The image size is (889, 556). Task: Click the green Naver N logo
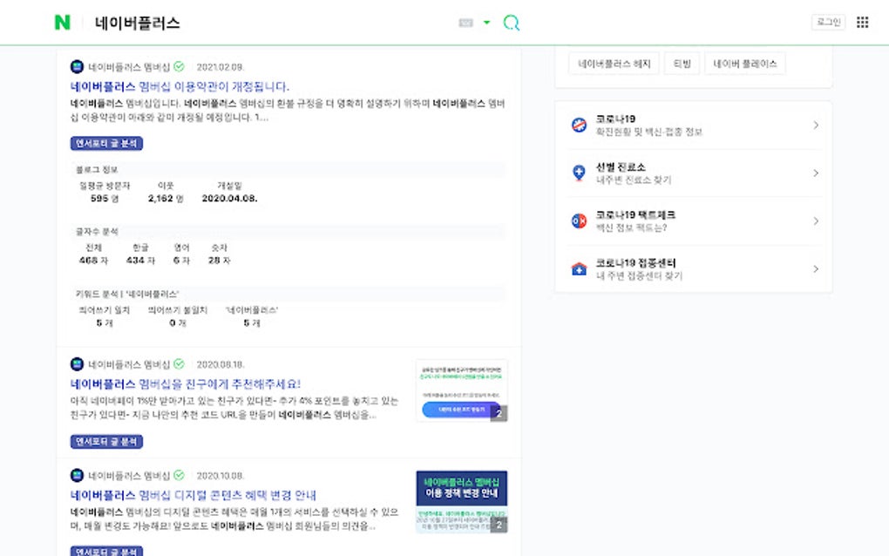coord(62,23)
